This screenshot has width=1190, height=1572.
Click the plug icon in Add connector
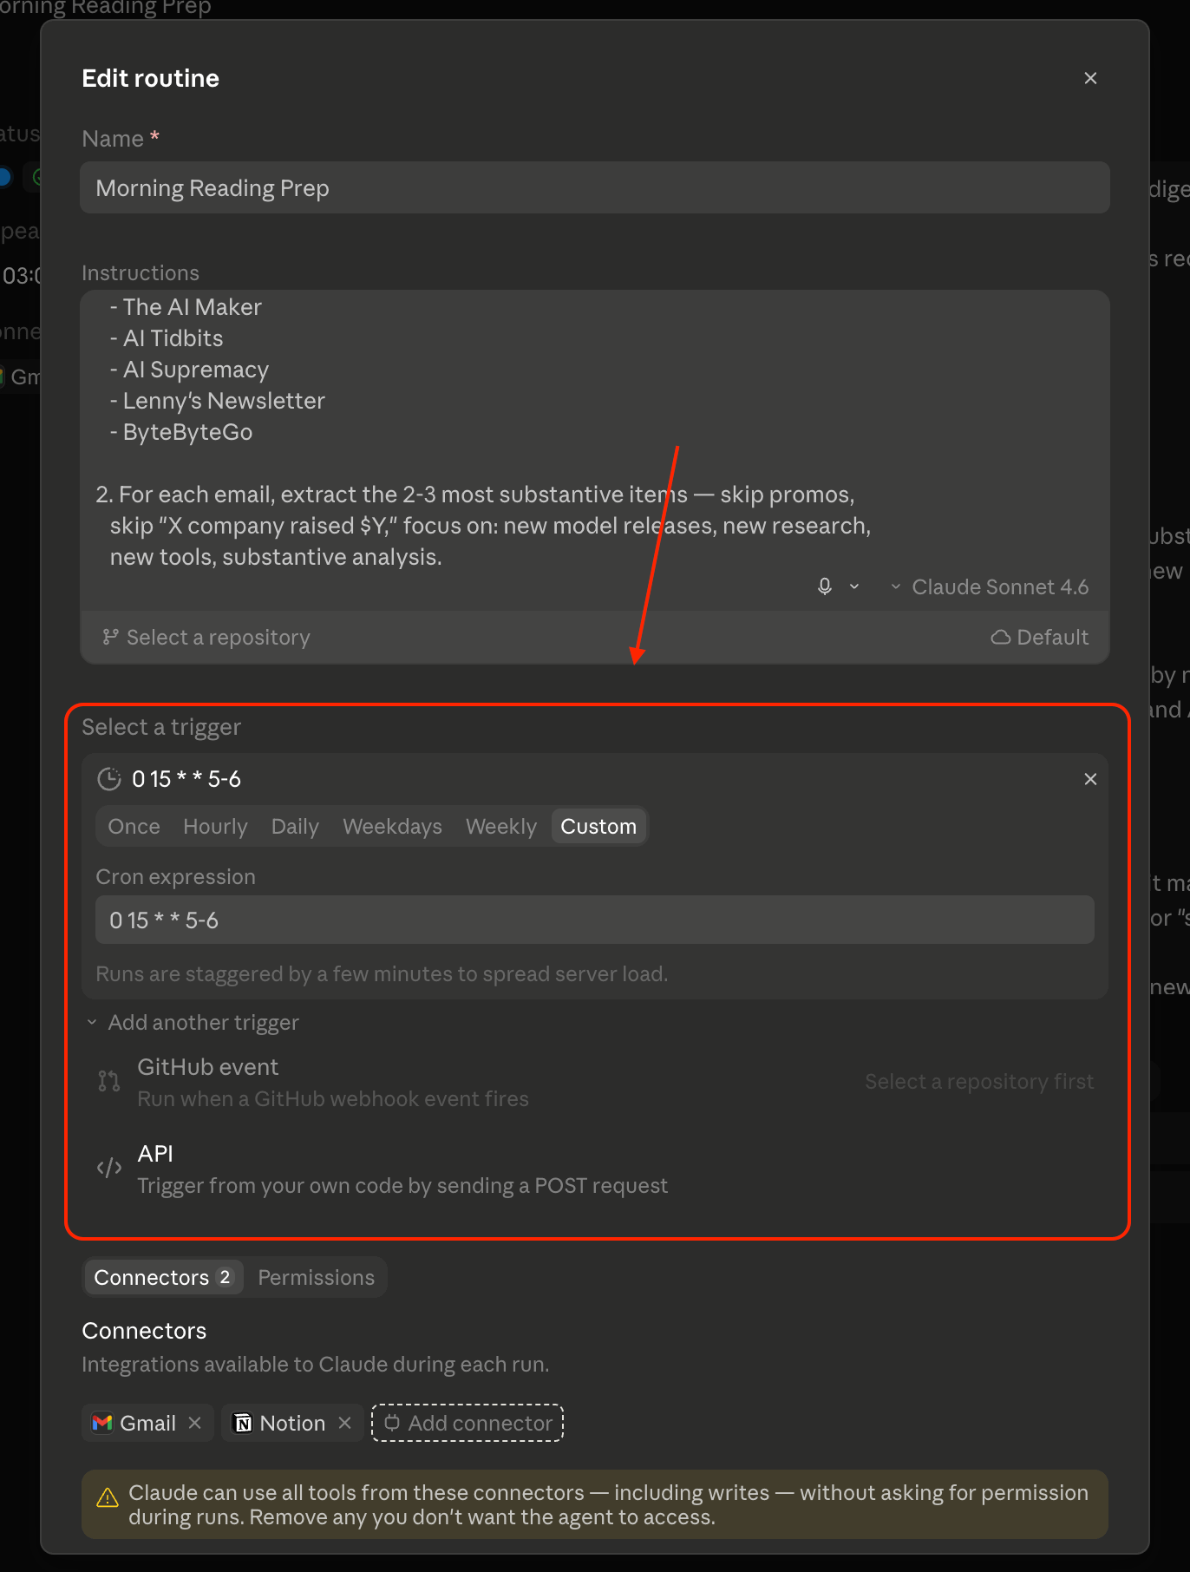coord(392,1423)
